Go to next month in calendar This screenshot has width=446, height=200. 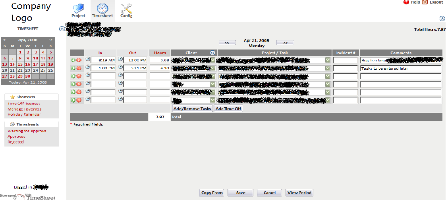[50, 40]
